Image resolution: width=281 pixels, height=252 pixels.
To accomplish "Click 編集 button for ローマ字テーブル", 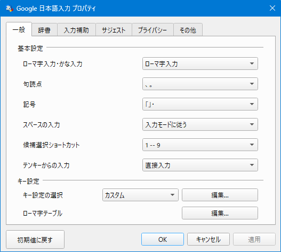I will coord(220,213).
